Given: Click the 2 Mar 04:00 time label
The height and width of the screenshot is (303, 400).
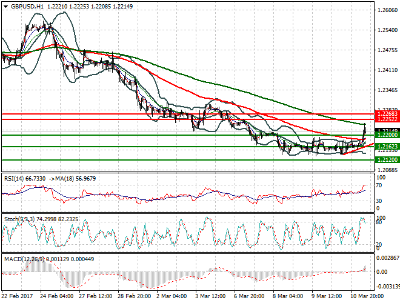Looking at the screenshot, I should click(x=172, y=296).
